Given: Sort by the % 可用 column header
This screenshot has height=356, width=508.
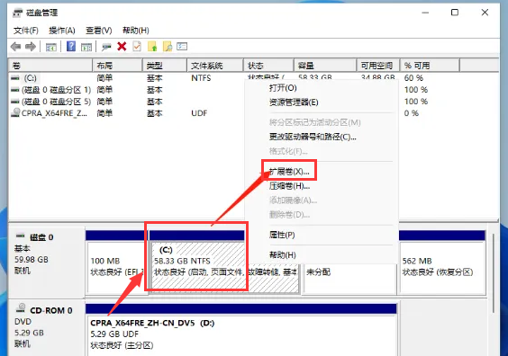Looking at the screenshot, I should point(430,66).
